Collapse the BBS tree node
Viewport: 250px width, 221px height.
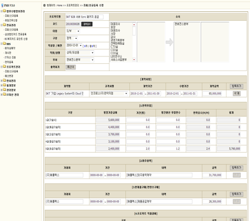2,44
